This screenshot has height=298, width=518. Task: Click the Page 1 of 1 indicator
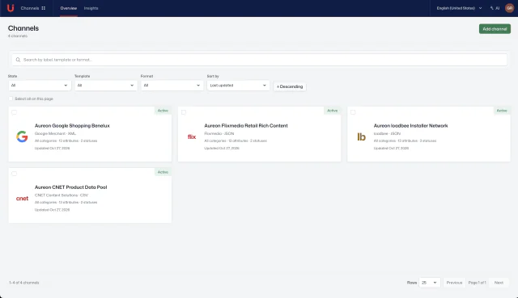(477, 283)
